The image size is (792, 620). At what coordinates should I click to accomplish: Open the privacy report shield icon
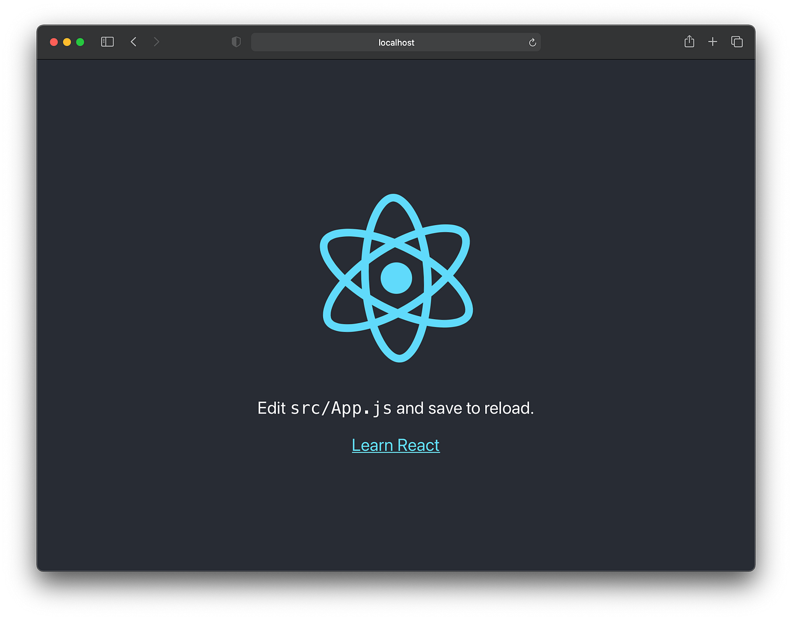[236, 42]
